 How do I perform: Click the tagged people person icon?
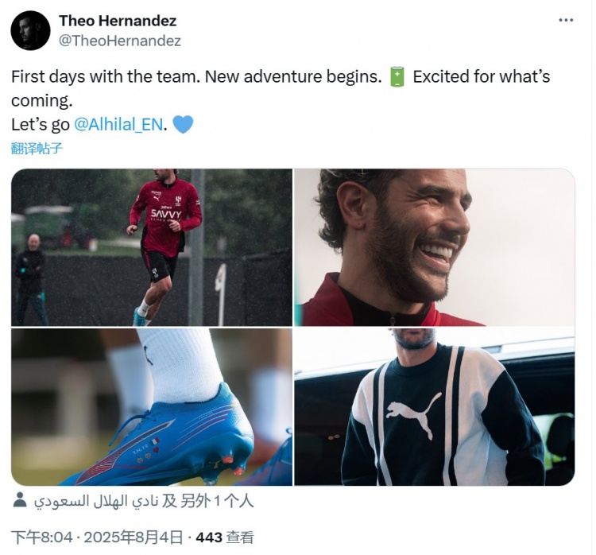tap(21, 502)
